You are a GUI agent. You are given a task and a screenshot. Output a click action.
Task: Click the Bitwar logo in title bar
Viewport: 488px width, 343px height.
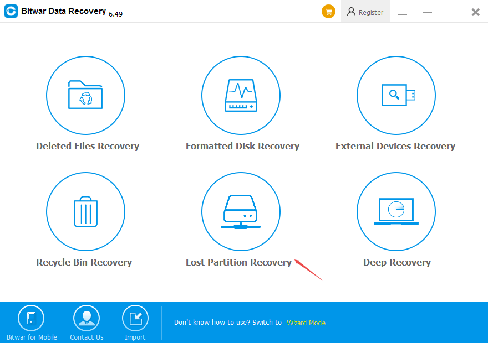pyautogui.click(x=11, y=11)
